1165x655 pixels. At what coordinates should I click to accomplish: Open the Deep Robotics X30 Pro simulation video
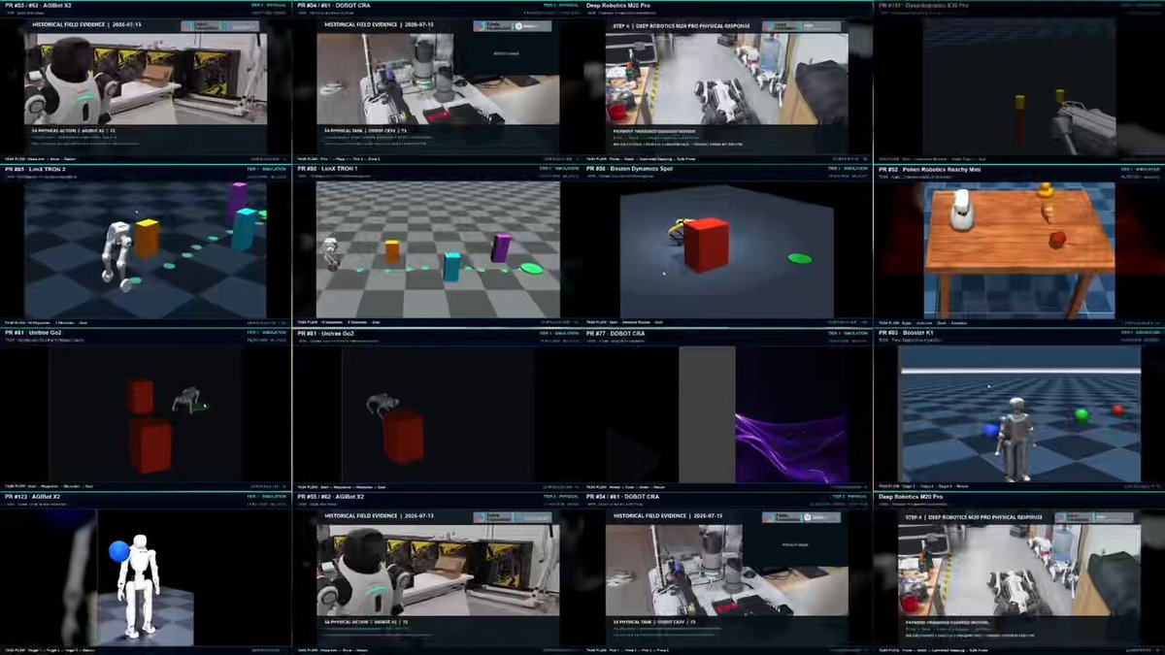point(1019,82)
